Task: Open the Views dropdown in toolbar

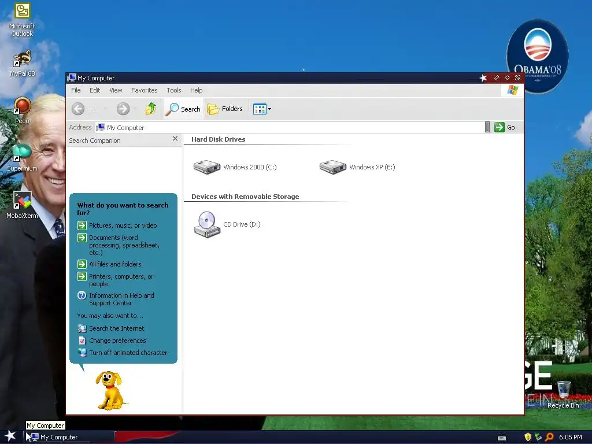Action: click(262, 109)
